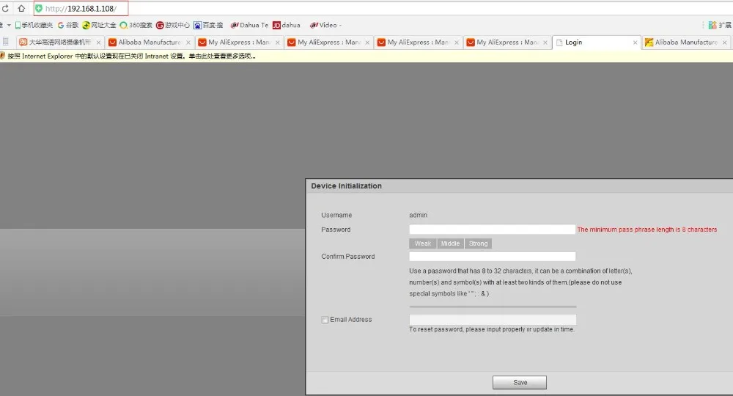The width and height of the screenshot is (733, 396).
Task: Open the 360搜索 bookmark
Action: coord(136,25)
